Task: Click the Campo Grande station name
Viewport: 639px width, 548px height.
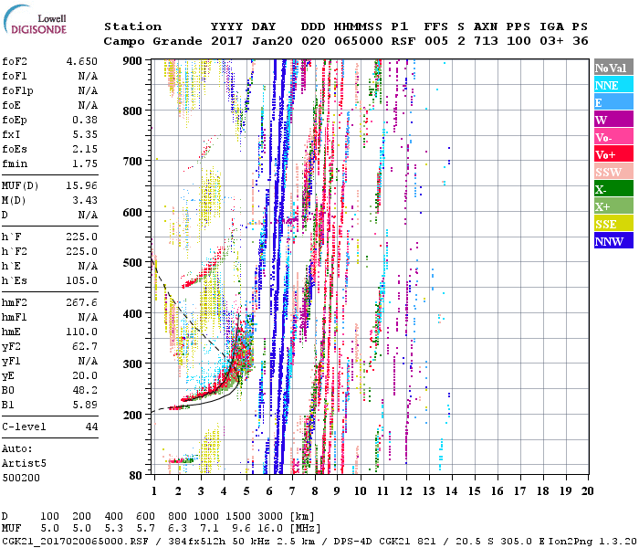Action: pos(152,41)
